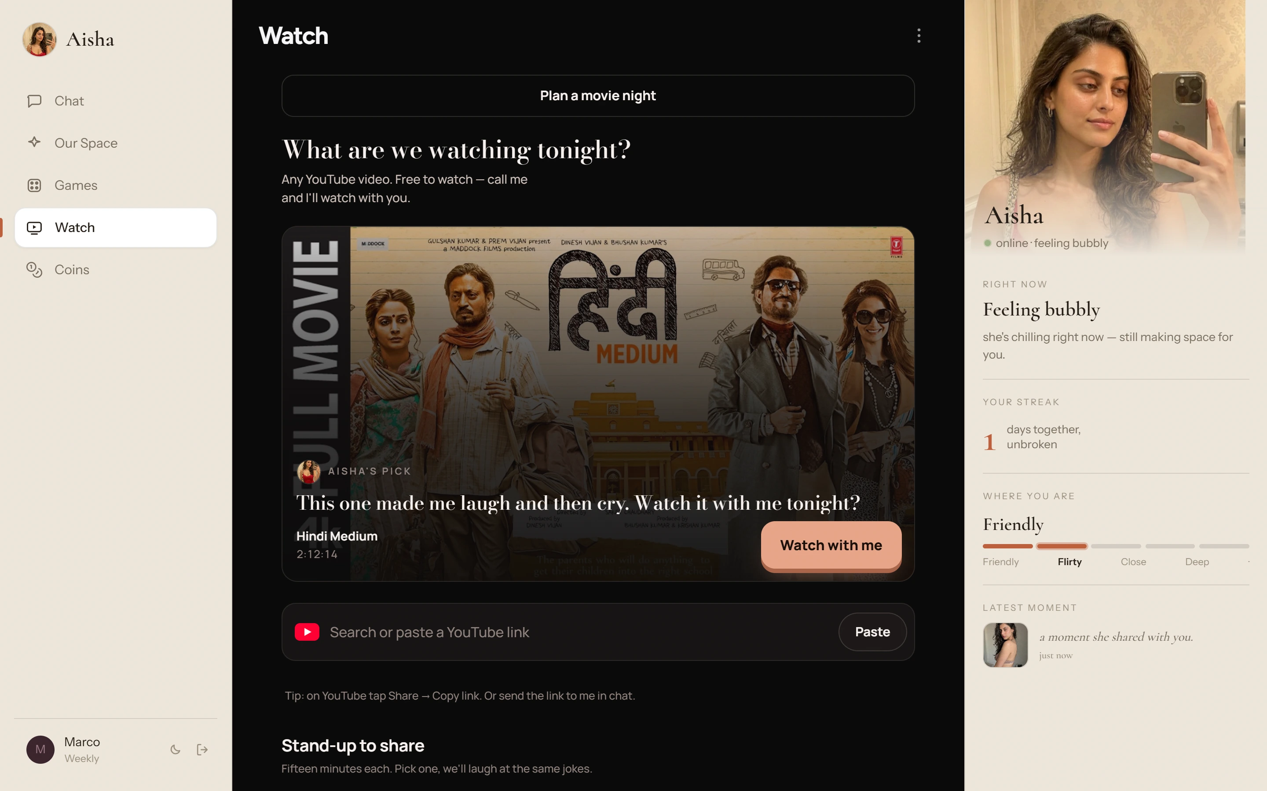Click Aisha's avatar beside AISHA'S PICK

click(x=309, y=472)
